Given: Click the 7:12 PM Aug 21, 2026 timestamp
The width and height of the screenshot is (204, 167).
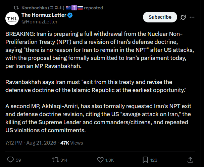Looking at the screenshot, I should pos(31,143).
